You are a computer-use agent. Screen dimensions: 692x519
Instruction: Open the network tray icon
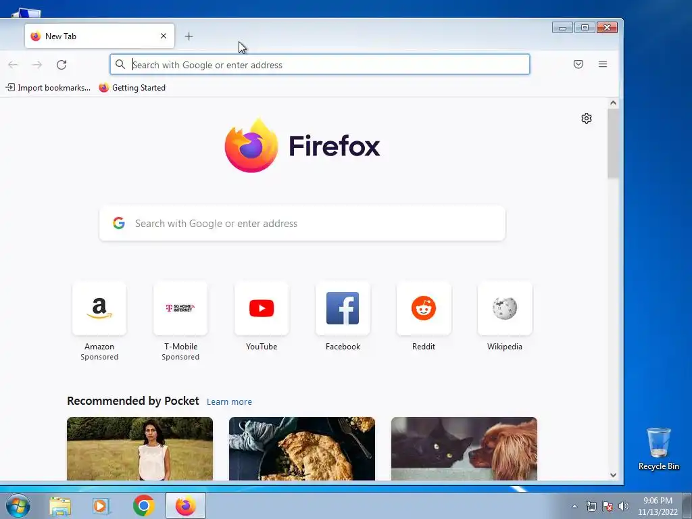pos(591,506)
